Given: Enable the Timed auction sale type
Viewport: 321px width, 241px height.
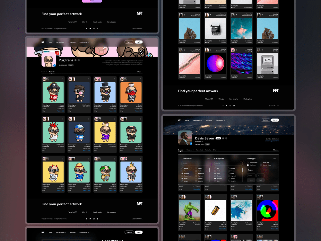Looking at the screenshot, I should coord(248,163).
